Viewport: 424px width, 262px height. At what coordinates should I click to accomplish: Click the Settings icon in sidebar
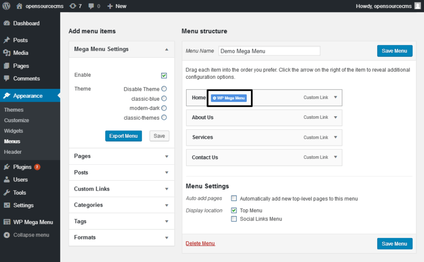pos(7,205)
